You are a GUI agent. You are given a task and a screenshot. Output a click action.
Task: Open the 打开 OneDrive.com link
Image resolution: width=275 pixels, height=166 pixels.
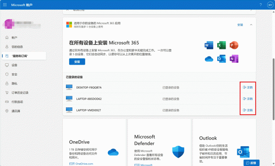pyautogui.click(x=81, y=164)
